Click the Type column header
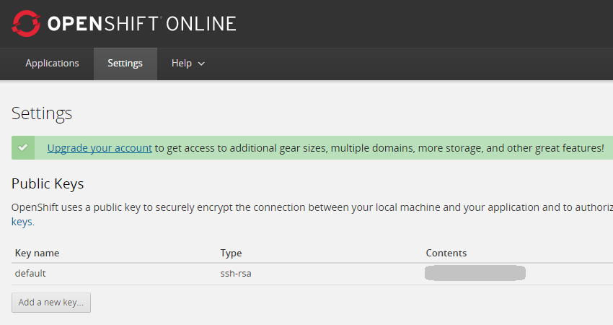613x325 pixels. click(231, 253)
